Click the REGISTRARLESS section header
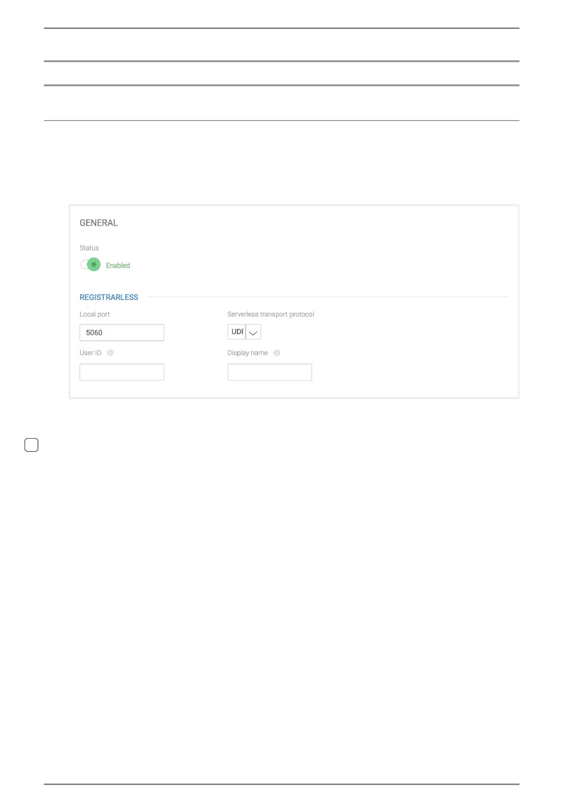Screen dimensions: 574x812 pyautogui.click(x=109, y=298)
